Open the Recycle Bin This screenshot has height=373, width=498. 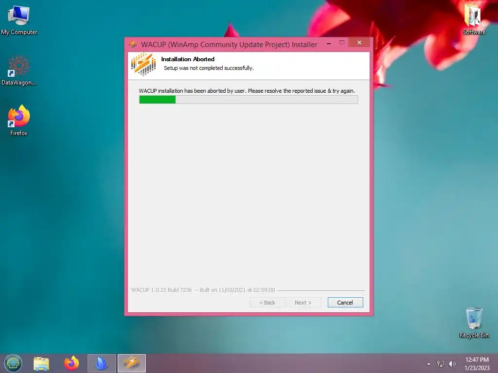coord(474,322)
